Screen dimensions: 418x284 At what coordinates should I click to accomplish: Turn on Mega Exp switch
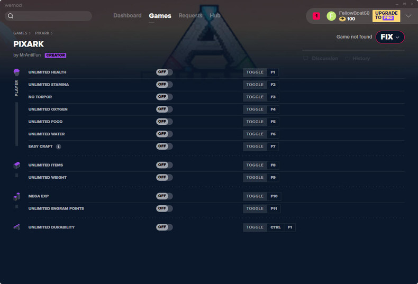coord(164,196)
